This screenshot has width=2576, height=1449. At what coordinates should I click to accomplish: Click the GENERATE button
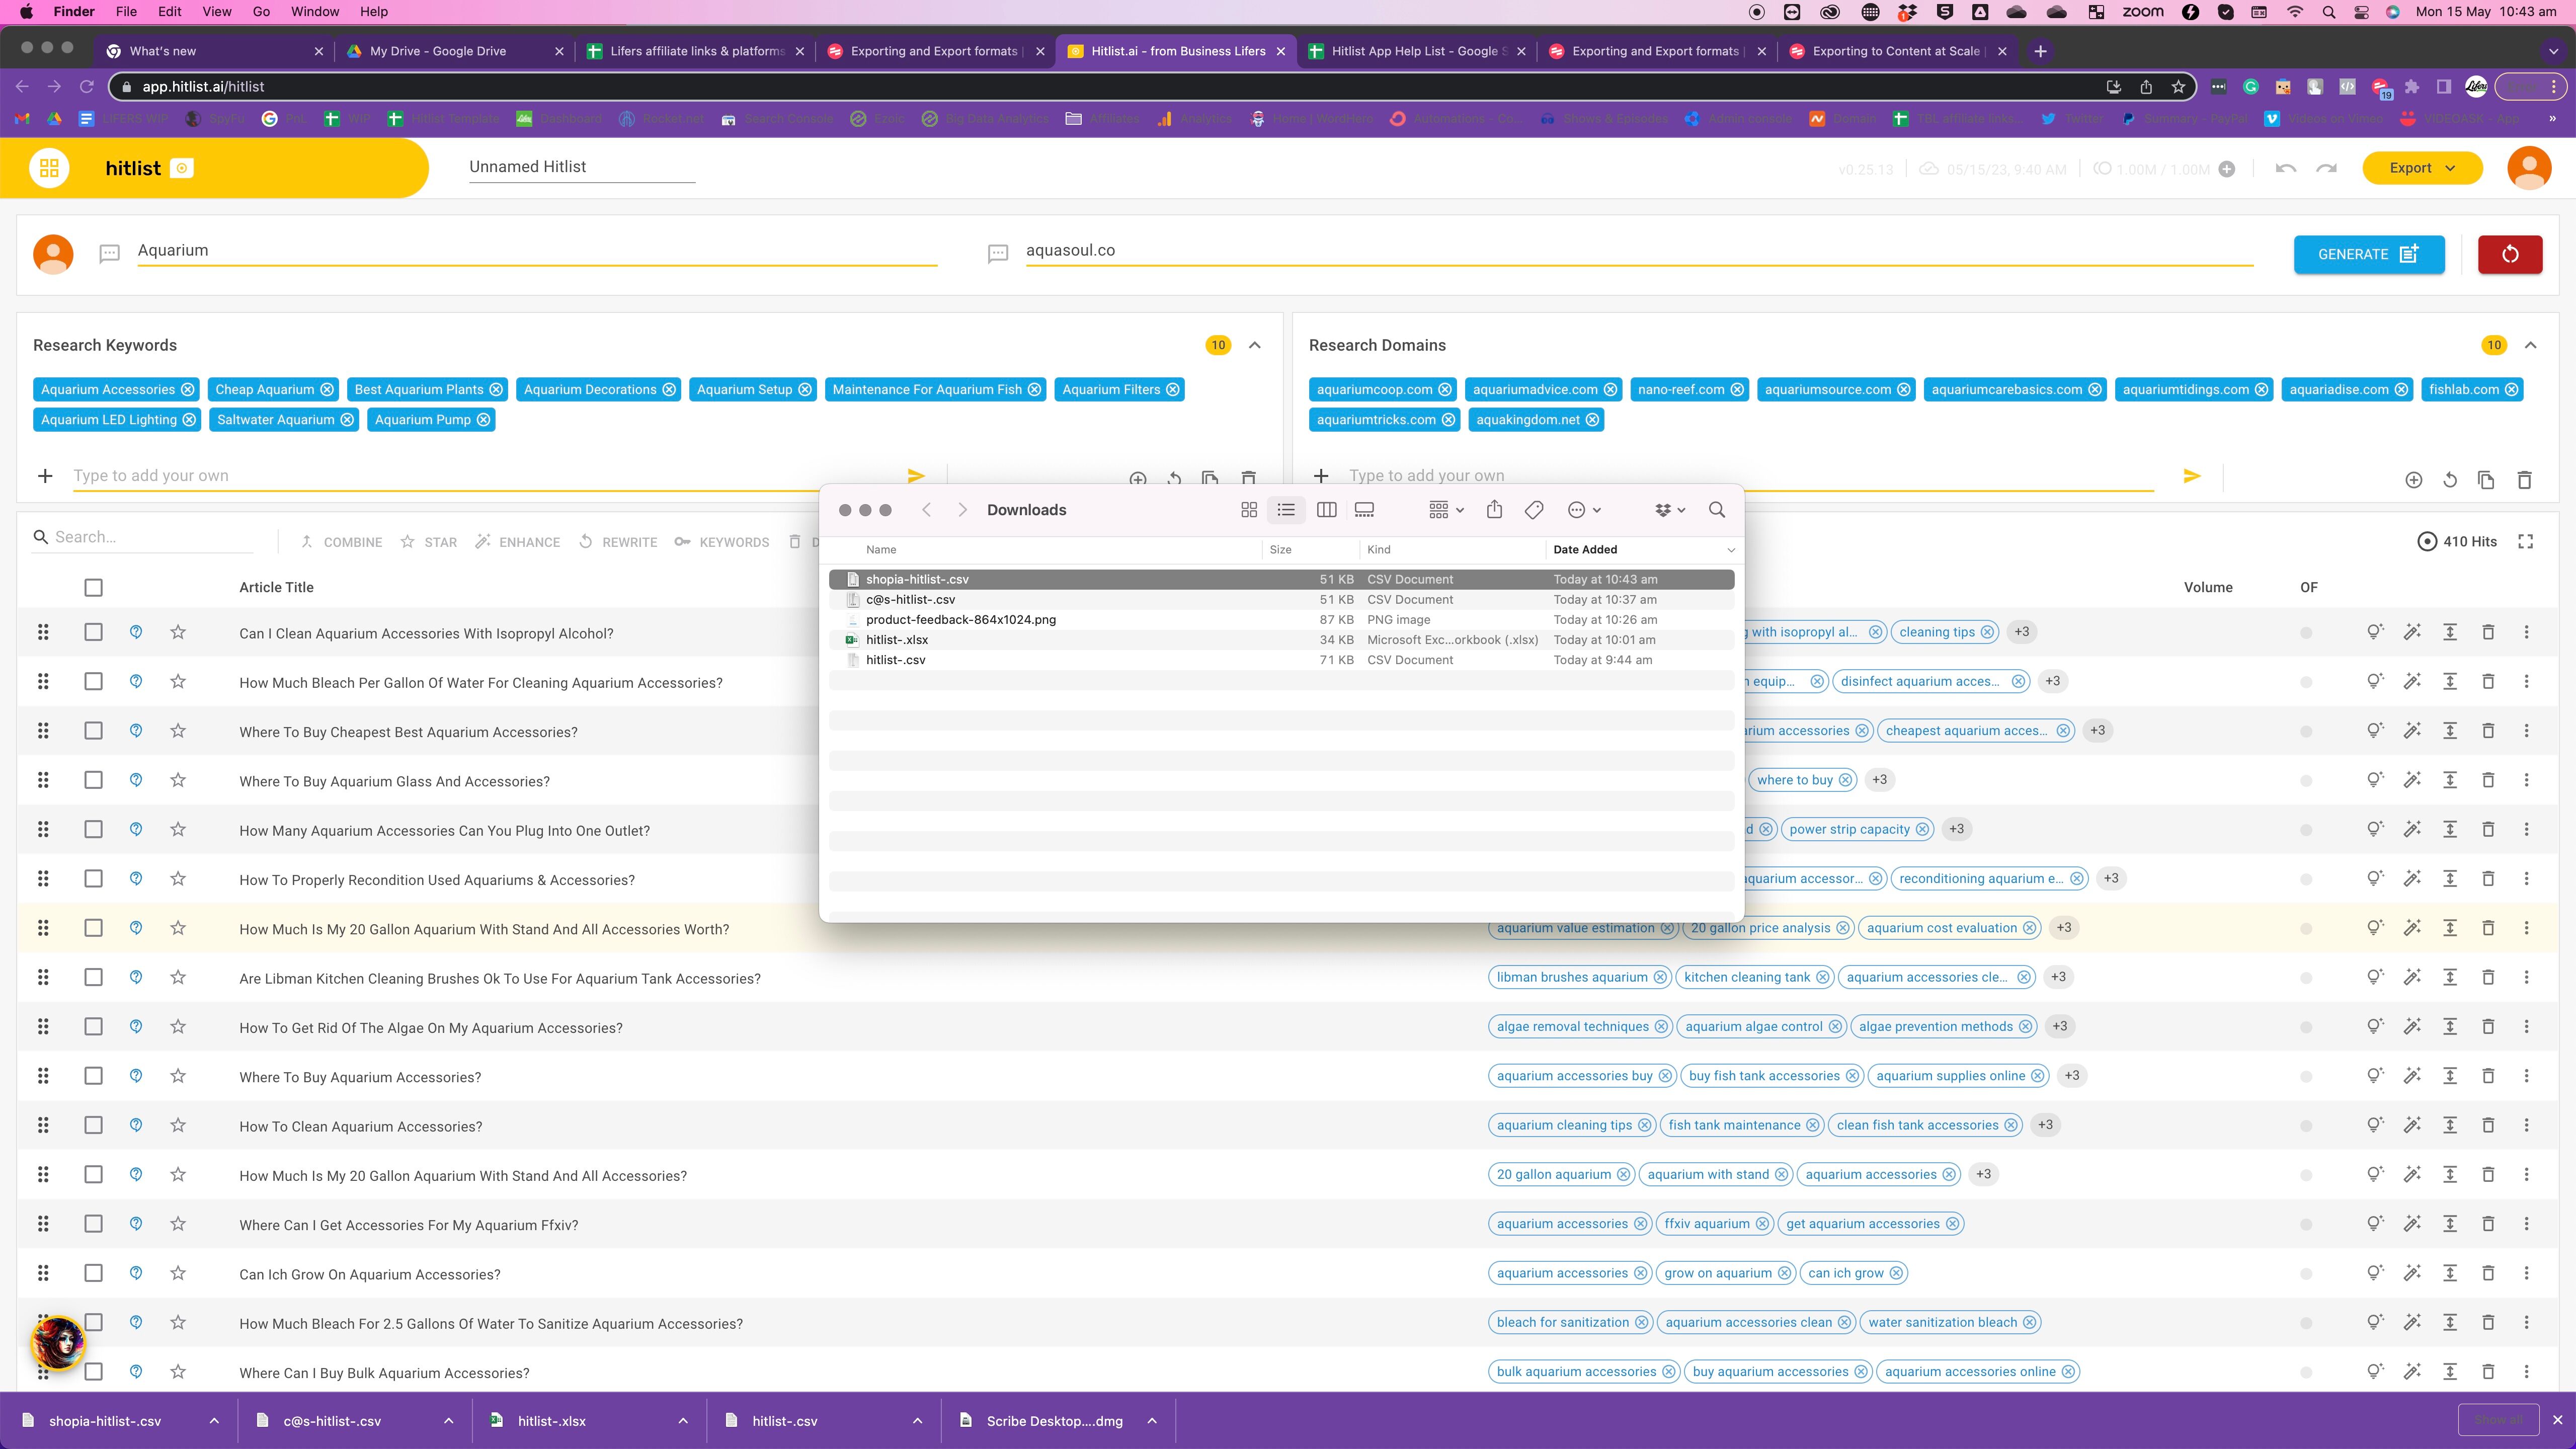point(2369,254)
